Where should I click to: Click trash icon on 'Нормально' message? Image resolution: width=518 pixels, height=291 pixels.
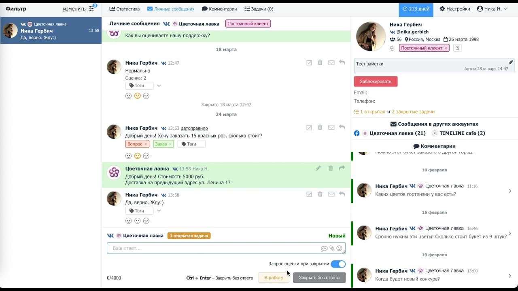pos(320,63)
